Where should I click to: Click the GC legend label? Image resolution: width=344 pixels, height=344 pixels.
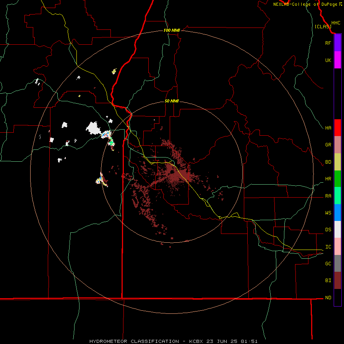328,264
